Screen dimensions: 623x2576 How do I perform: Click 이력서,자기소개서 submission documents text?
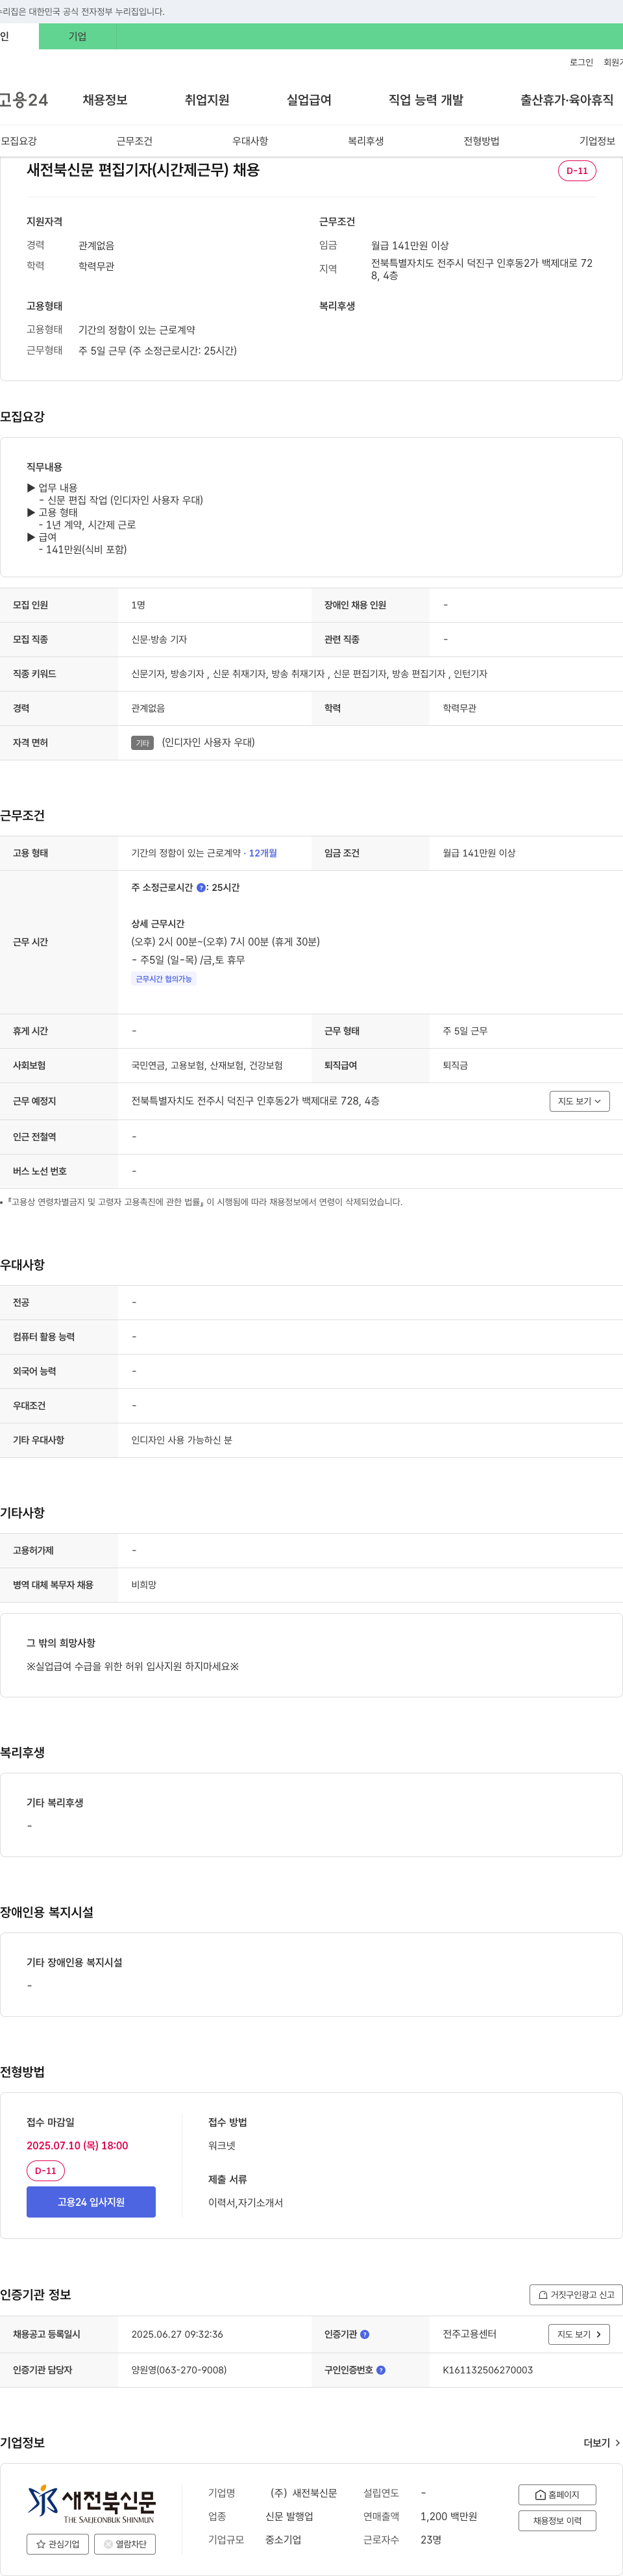pos(245,2202)
